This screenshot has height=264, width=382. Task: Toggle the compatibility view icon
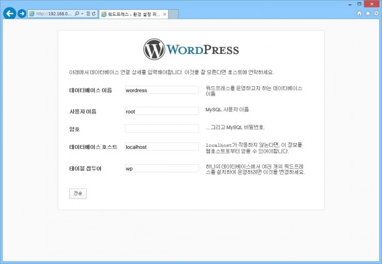pos(88,14)
